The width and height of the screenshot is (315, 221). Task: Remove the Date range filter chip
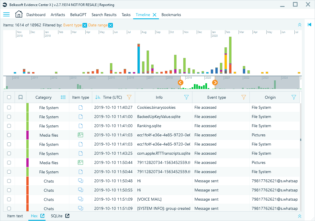[111, 25]
